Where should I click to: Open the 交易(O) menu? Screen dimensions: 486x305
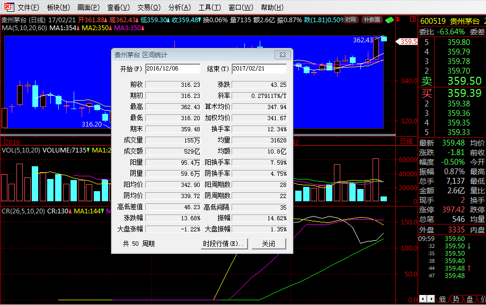[x=149, y=7]
